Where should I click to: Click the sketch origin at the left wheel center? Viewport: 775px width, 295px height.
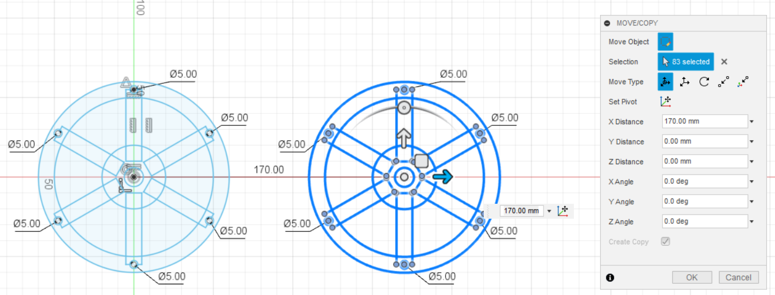point(134,177)
